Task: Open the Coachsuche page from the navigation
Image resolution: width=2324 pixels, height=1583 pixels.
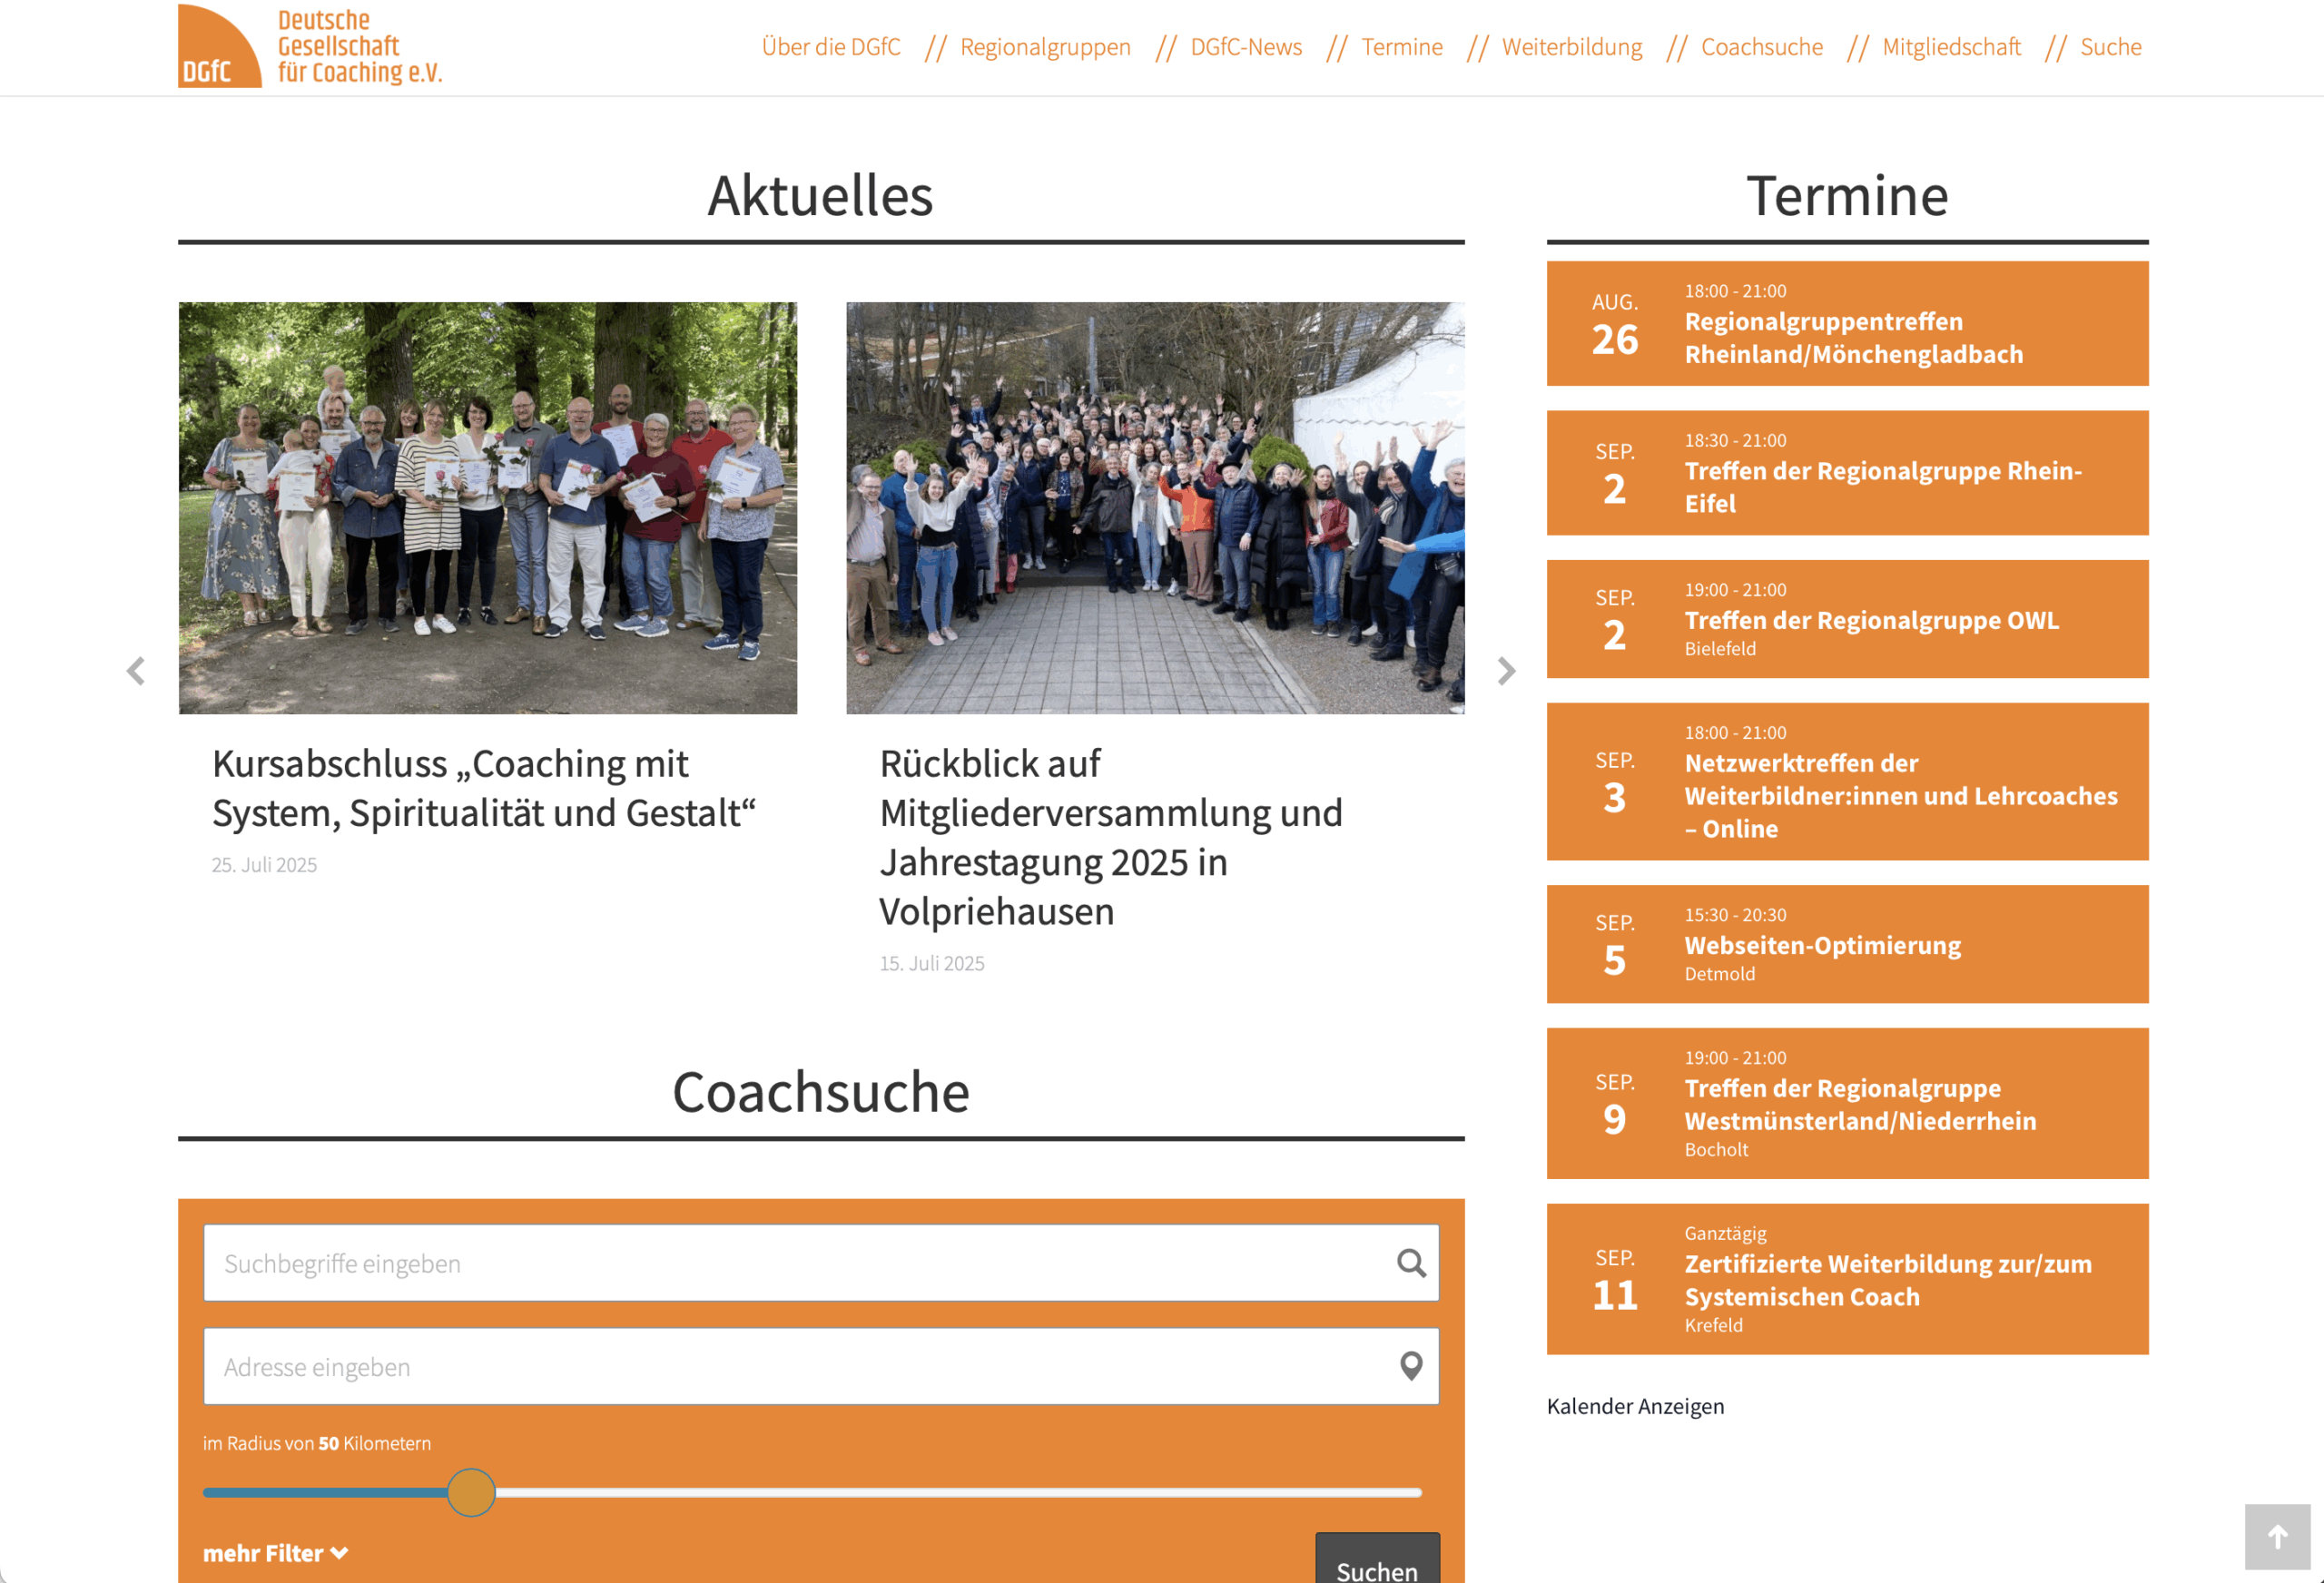Action: [1762, 46]
